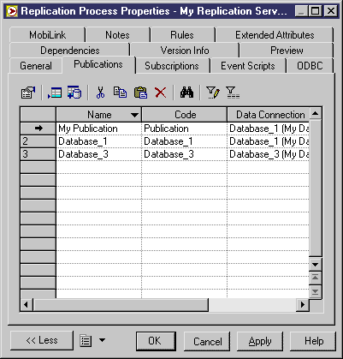343x359 pixels.
Task: Copy selected row with the Copy icon
Action: coord(120,93)
